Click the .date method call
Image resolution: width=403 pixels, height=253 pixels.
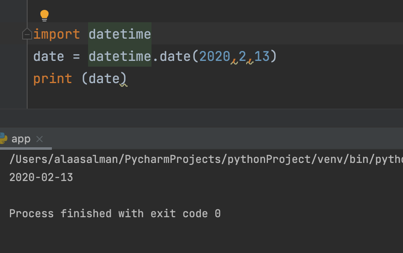pyautogui.click(x=172, y=56)
